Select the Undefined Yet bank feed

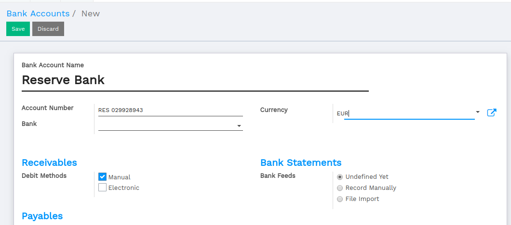pos(340,177)
